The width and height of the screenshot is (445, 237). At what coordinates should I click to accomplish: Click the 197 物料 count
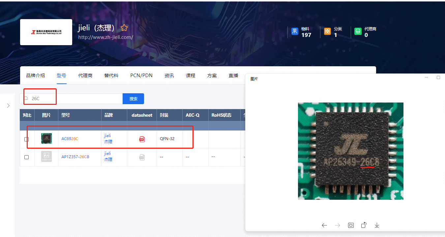point(306,35)
